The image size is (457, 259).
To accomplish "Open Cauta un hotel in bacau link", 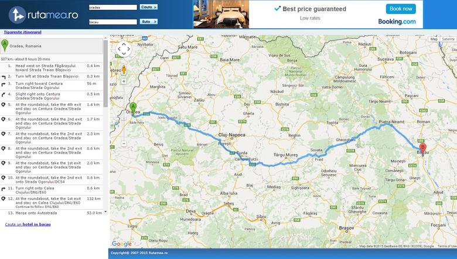I will (x=28, y=224).
